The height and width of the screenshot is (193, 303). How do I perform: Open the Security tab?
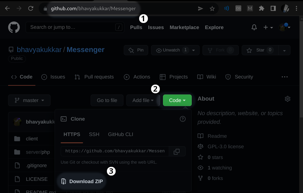click(x=239, y=77)
